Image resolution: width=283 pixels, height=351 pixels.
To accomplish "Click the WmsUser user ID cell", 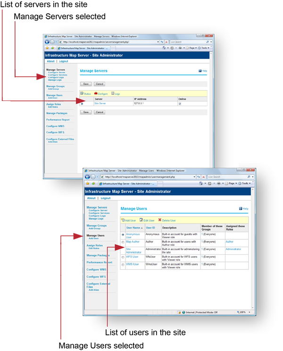I will coord(151,264).
